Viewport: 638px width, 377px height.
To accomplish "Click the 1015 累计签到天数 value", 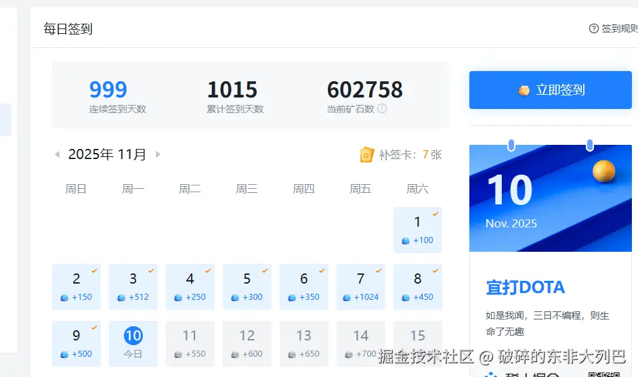I will (x=232, y=89).
